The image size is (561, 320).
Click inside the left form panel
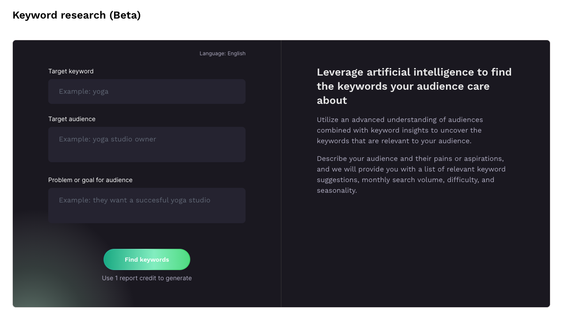click(x=146, y=239)
